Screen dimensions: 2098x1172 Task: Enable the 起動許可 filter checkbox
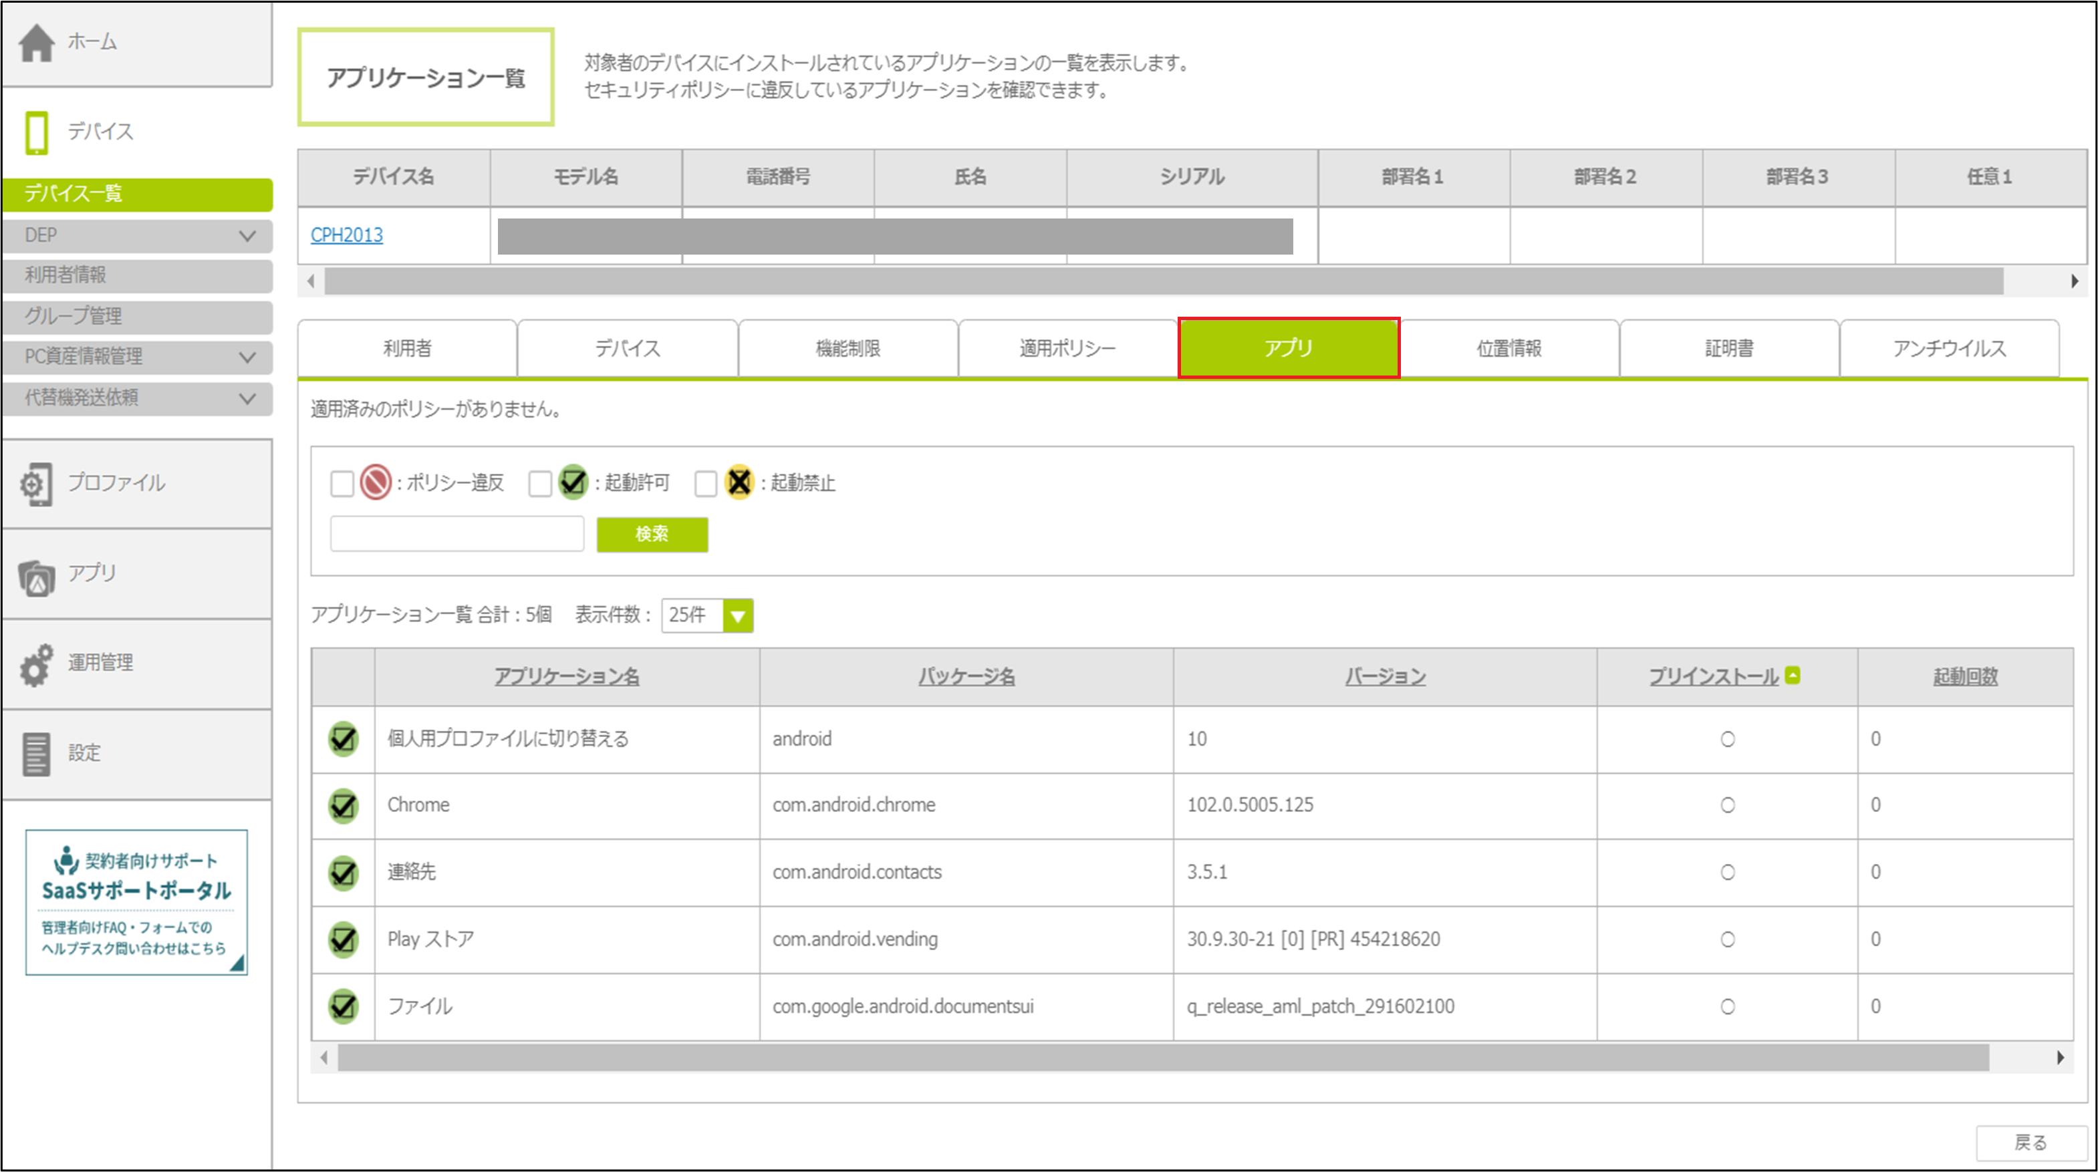click(540, 484)
